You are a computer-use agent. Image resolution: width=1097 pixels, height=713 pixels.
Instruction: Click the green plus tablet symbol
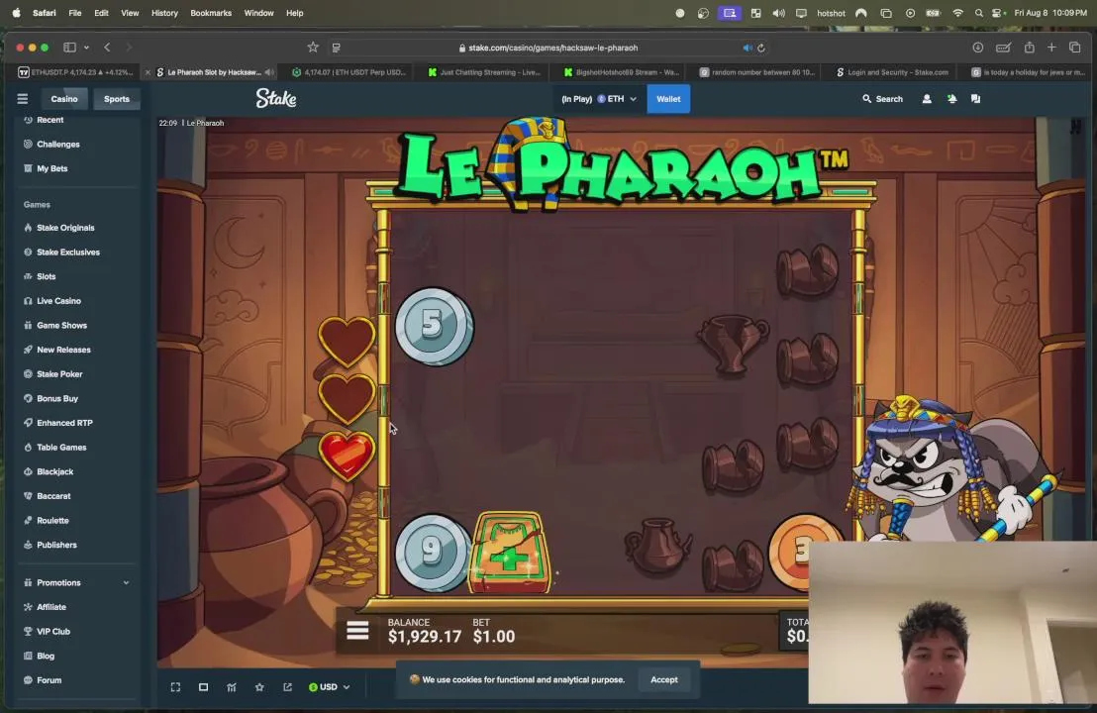510,554
